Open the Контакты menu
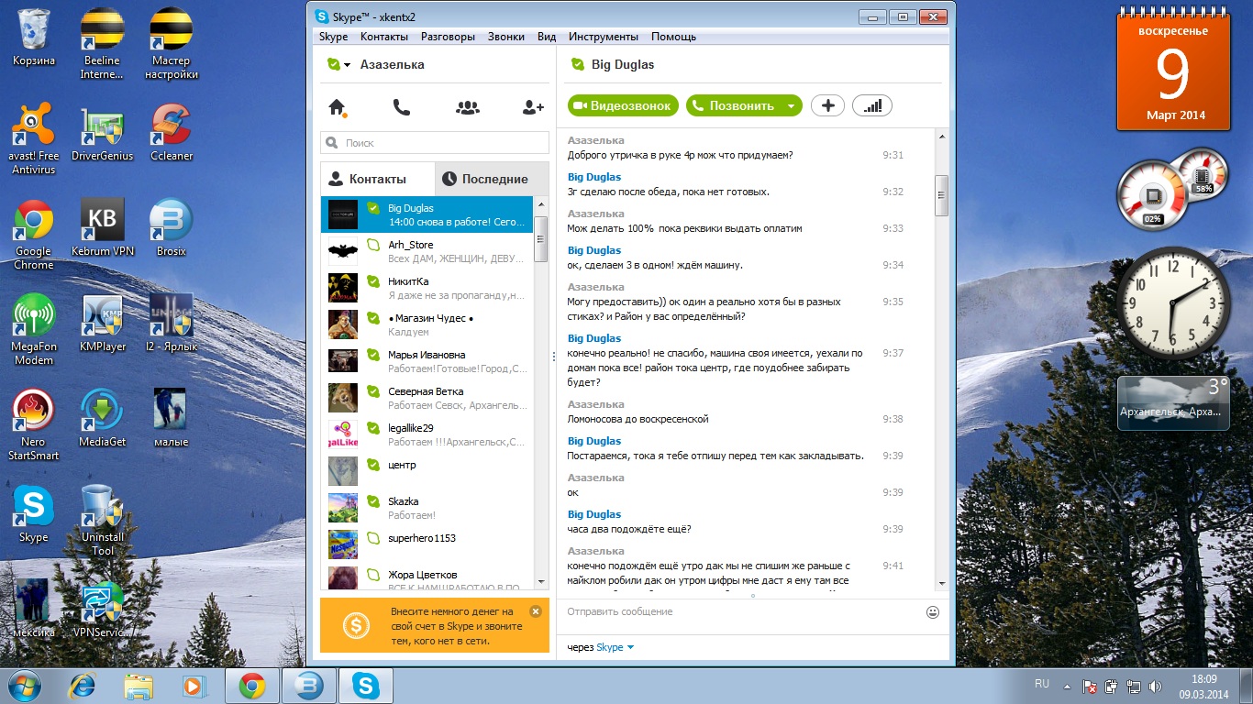1253x704 pixels. [x=384, y=37]
